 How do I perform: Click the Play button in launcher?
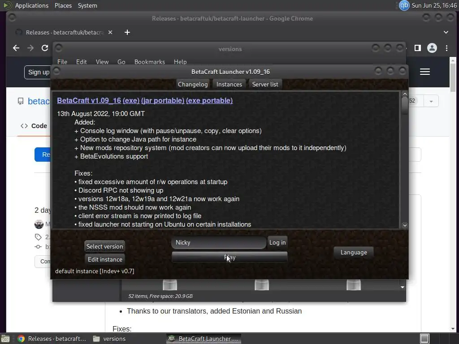point(229,257)
